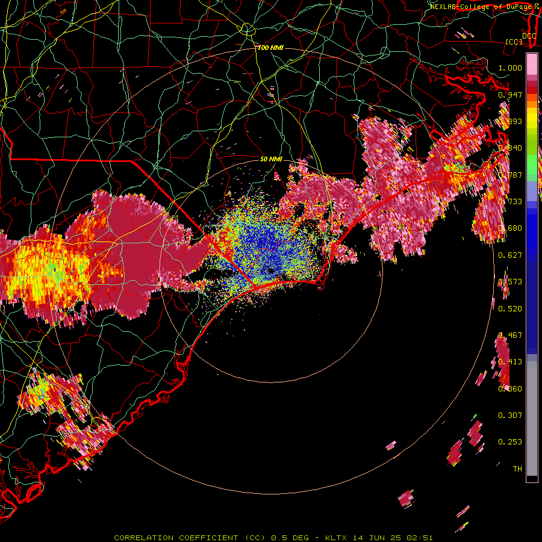Screen dimensions: 542x542
Task: Click the 0.893 legend value
Action: coord(510,121)
